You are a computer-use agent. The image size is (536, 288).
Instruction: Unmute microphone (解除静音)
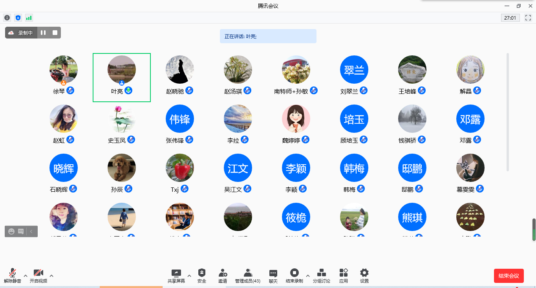[x=13, y=275]
